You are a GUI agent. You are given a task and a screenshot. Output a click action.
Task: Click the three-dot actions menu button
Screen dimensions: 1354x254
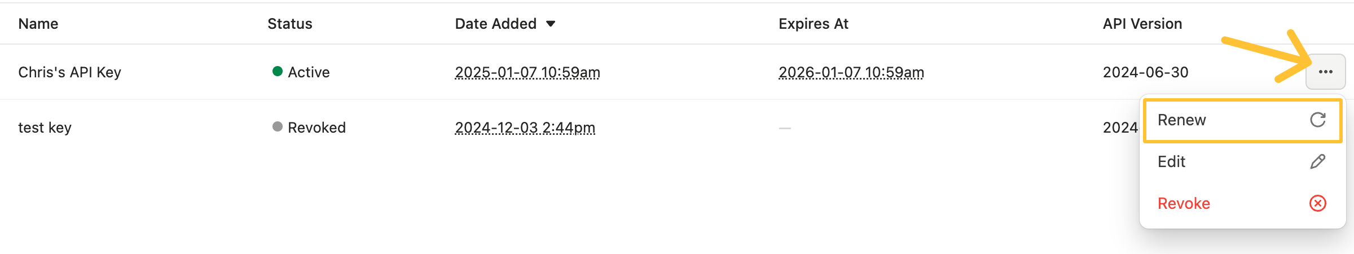point(1325,72)
